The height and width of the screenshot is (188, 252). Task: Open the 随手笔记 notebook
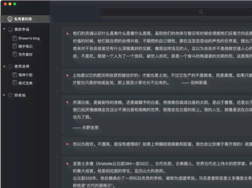point(25,46)
